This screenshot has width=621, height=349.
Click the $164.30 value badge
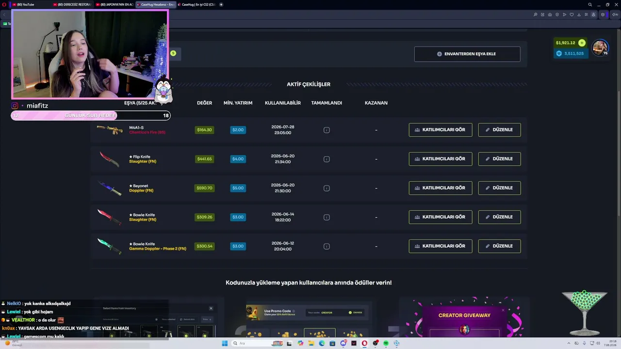(x=204, y=130)
